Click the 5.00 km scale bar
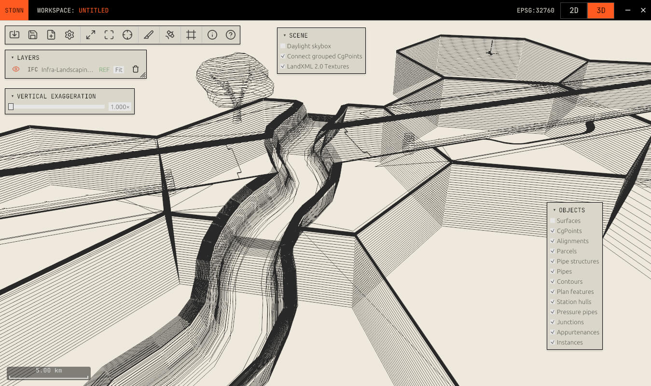The image size is (651, 386). click(x=49, y=373)
